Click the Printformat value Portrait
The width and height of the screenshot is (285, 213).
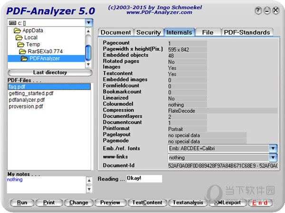pos(188,129)
